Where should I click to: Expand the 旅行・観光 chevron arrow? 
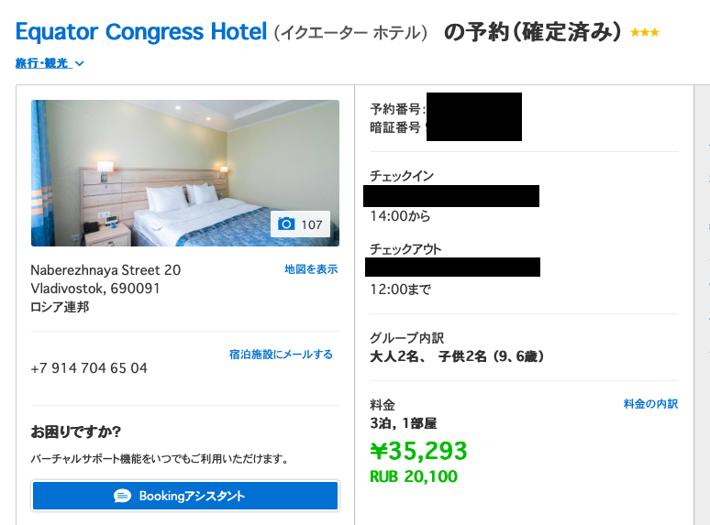pos(79,64)
